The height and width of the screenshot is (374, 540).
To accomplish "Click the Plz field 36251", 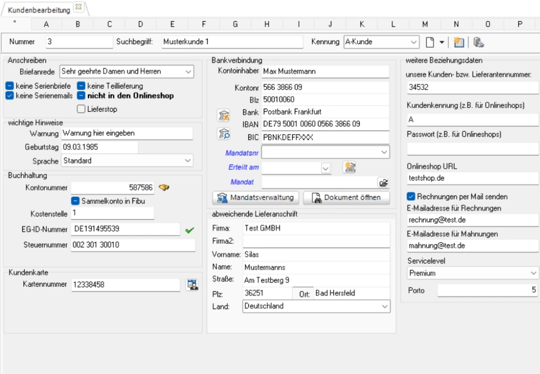I will pos(267,293).
